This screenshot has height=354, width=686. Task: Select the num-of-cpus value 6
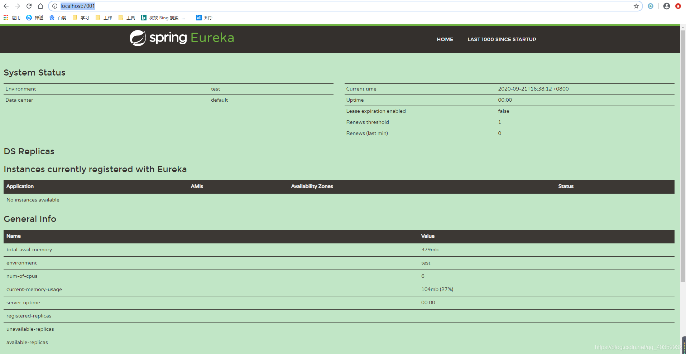coord(423,276)
